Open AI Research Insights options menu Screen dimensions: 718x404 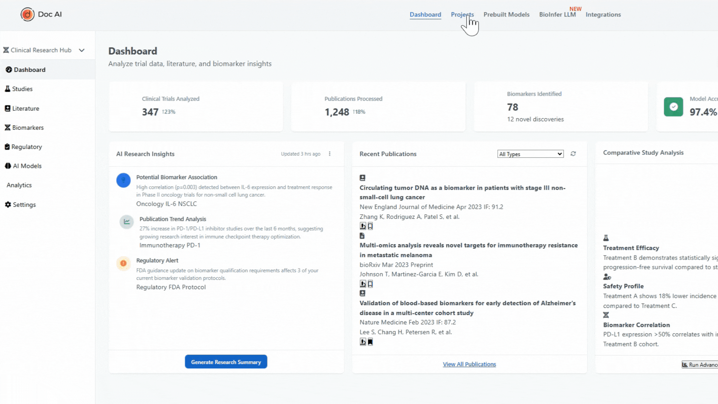click(329, 154)
